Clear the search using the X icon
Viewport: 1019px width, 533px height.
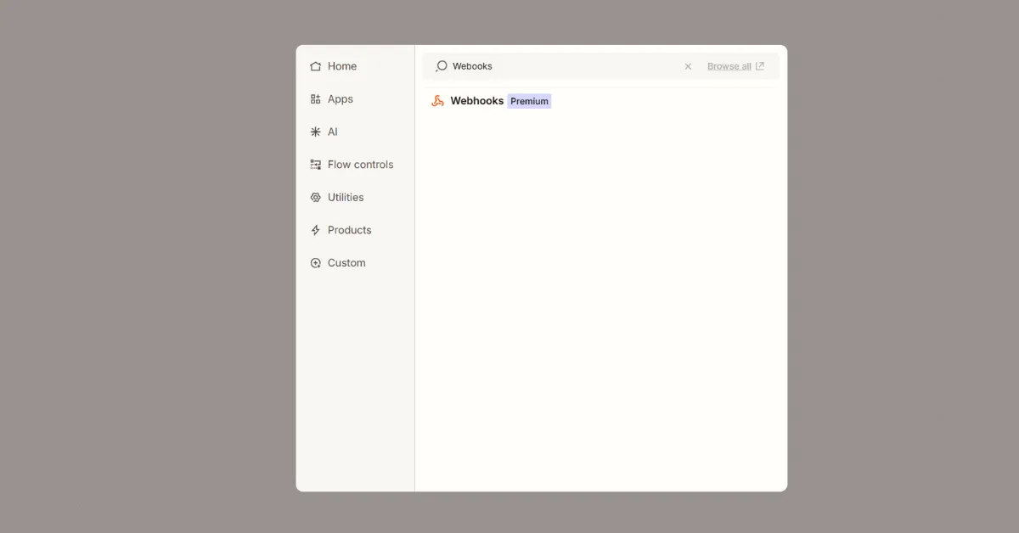pos(688,66)
